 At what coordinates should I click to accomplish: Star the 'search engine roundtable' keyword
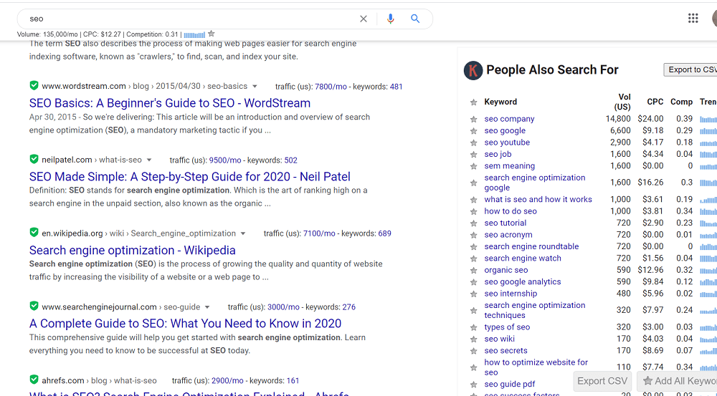coord(474,247)
